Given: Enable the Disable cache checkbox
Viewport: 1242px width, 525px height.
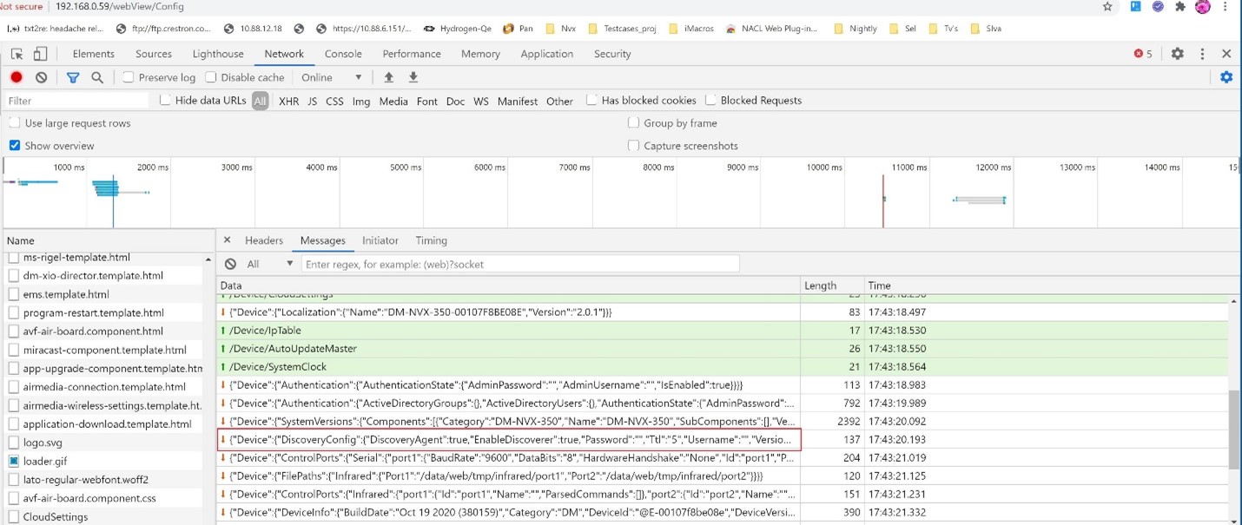Looking at the screenshot, I should click(x=210, y=77).
